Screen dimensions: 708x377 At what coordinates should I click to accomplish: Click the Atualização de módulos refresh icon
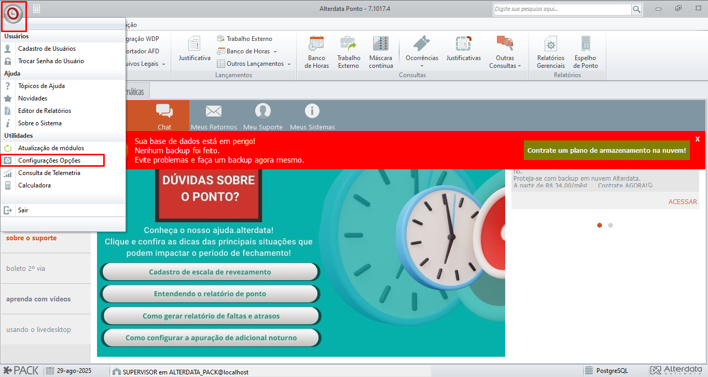(8, 148)
